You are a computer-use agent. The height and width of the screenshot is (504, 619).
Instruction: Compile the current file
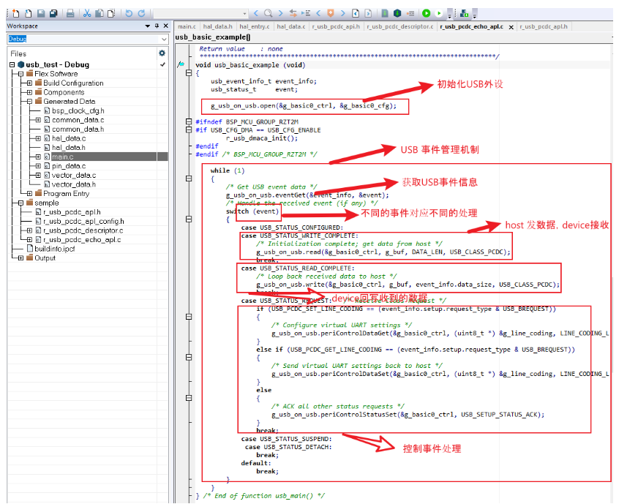click(x=385, y=13)
